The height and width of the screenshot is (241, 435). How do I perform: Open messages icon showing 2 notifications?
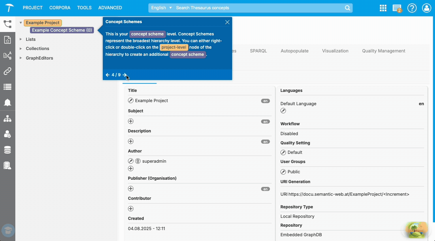[x=397, y=7]
